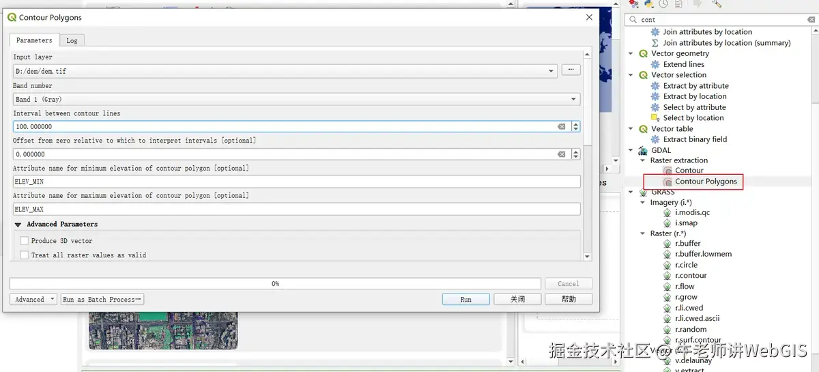Enable Produce 3D vector checkbox

25,241
